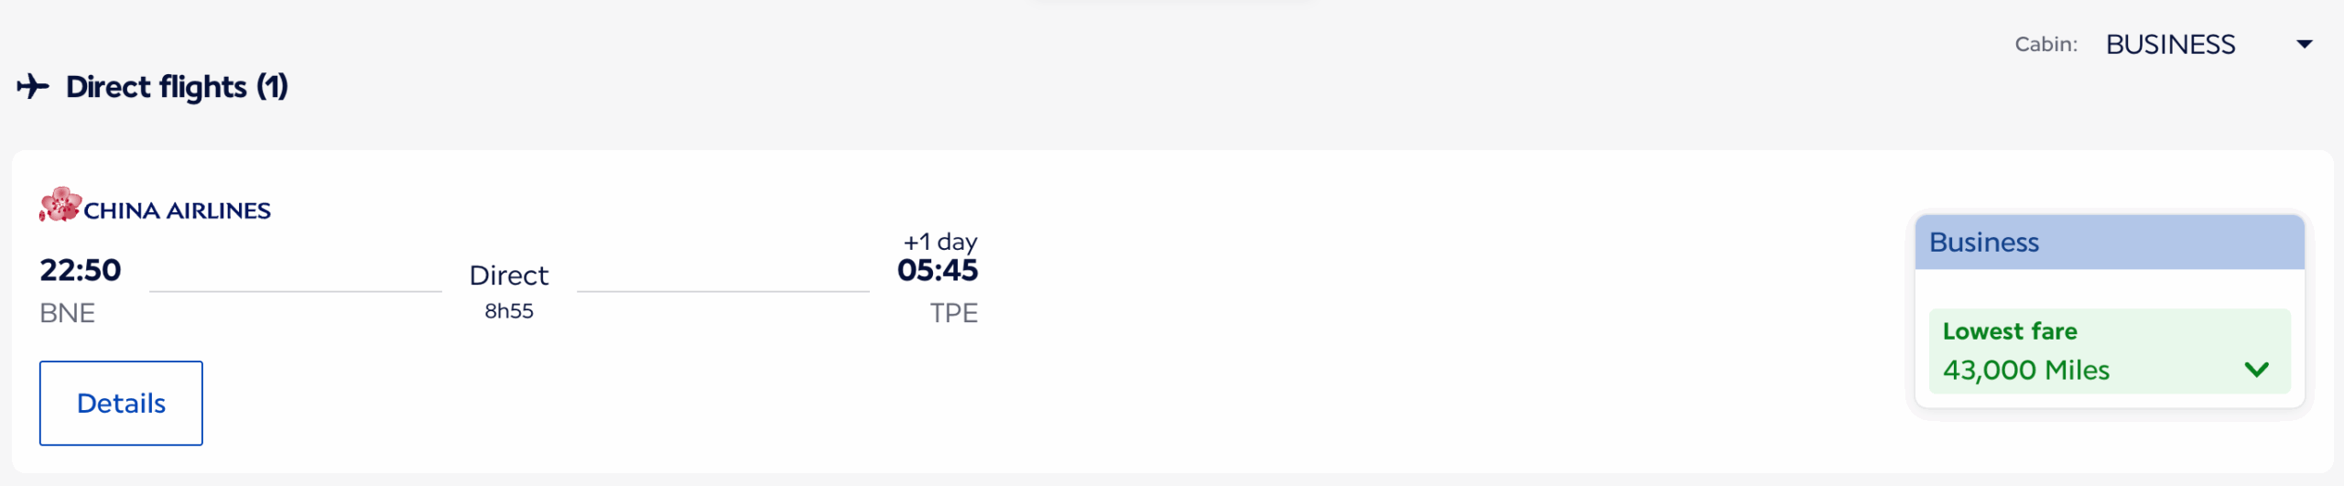Click the CHINA AIRLINES airline name
2344x486 pixels.
[x=177, y=211]
